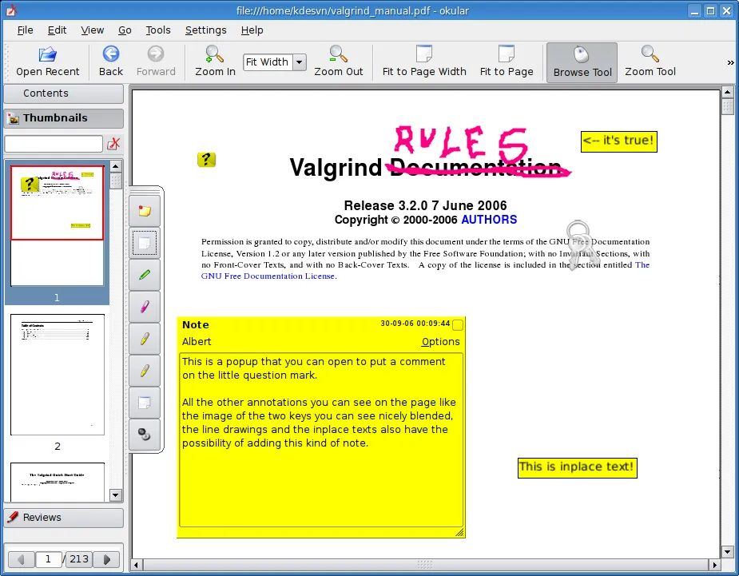Click the okular application icon in title bar
Screen dimensions: 739x576
[x=11, y=10]
